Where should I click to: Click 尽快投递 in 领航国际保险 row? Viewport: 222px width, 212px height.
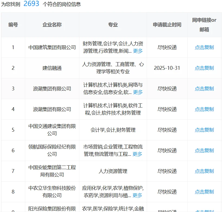pos(167,150)
